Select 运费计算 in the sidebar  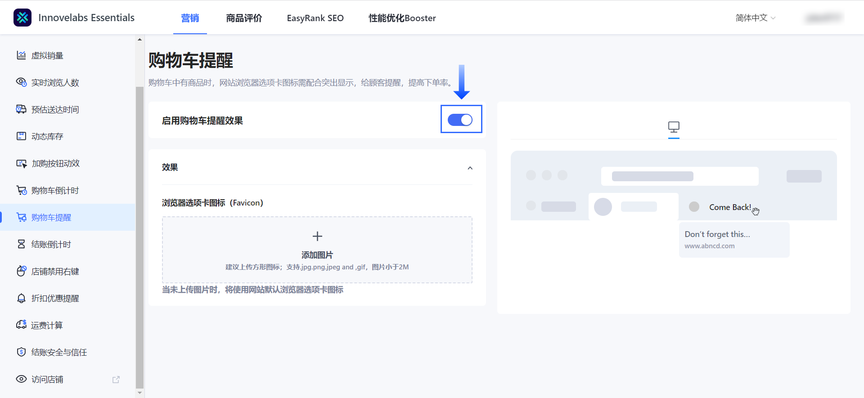point(47,325)
